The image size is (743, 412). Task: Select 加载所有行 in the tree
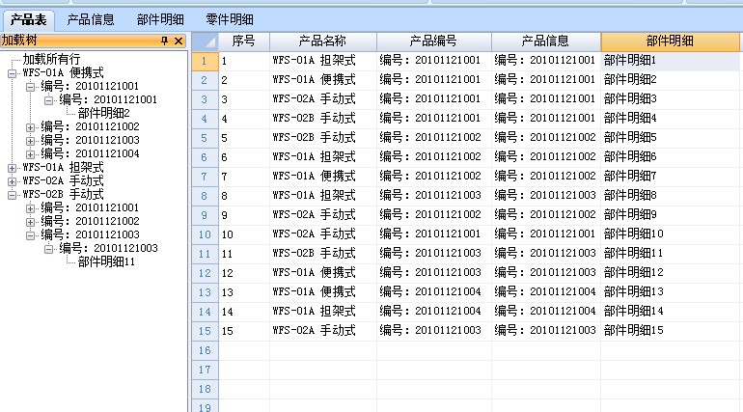(51, 59)
